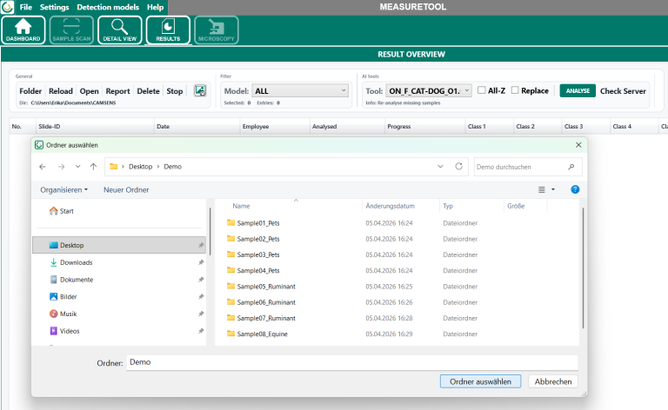The image size is (668, 410).
Task: Click the refresh icon in the address bar
Action: (459, 166)
